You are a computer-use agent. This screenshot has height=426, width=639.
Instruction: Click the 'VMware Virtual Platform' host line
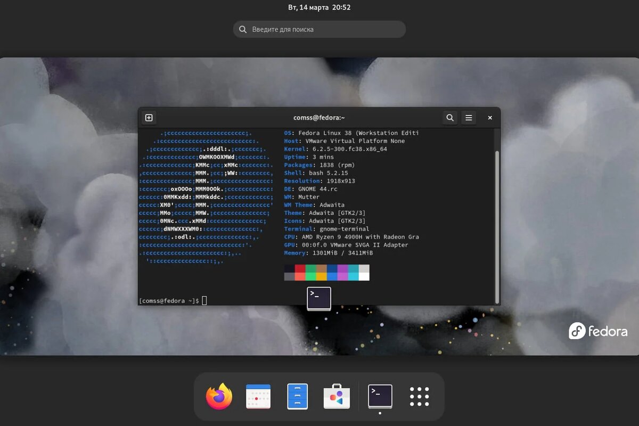tap(345, 141)
